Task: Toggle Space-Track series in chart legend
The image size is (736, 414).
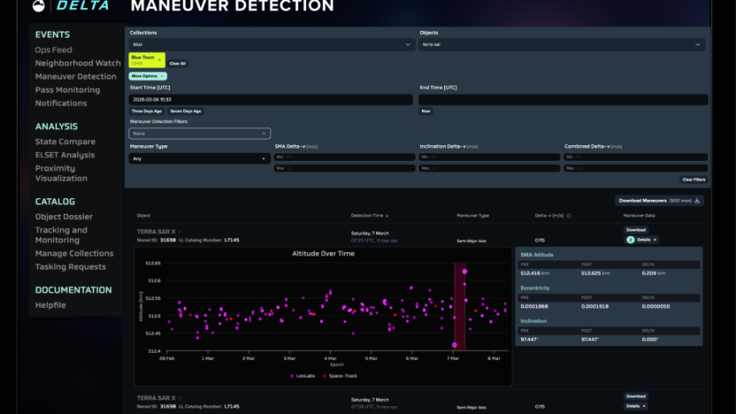Action: tap(341, 376)
